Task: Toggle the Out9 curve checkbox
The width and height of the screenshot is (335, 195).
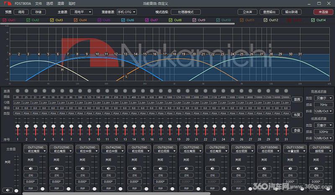Action: tap(194, 20)
